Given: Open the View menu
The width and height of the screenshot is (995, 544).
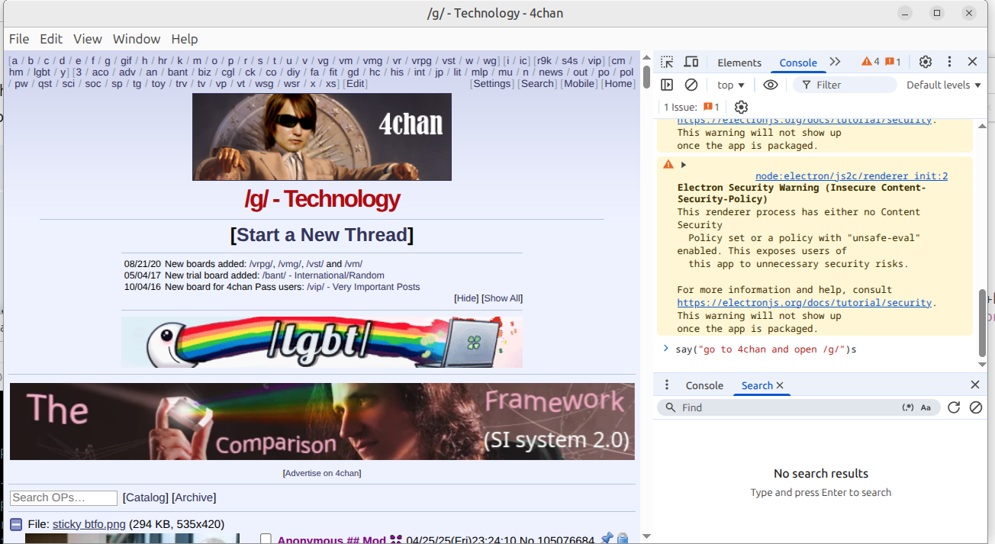Looking at the screenshot, I should (x=88, y=39).
